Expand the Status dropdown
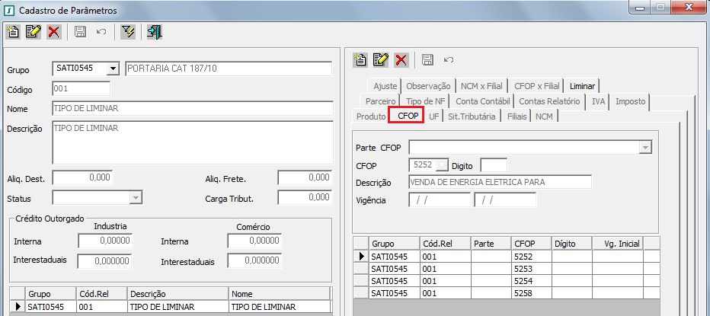The width and height of the screenshot is (710, 316). (x=136, y=198)
